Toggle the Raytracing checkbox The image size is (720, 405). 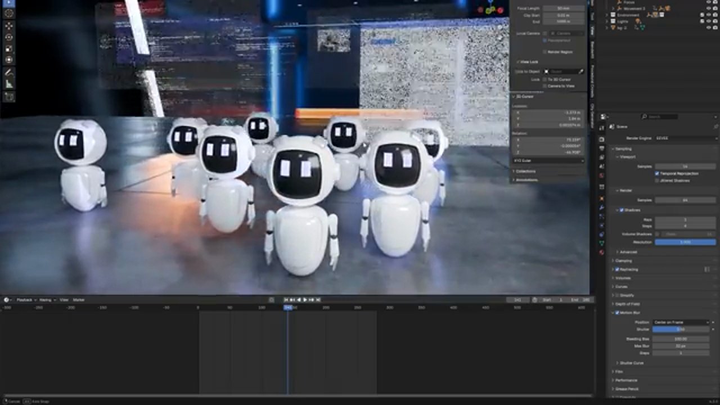617,269
